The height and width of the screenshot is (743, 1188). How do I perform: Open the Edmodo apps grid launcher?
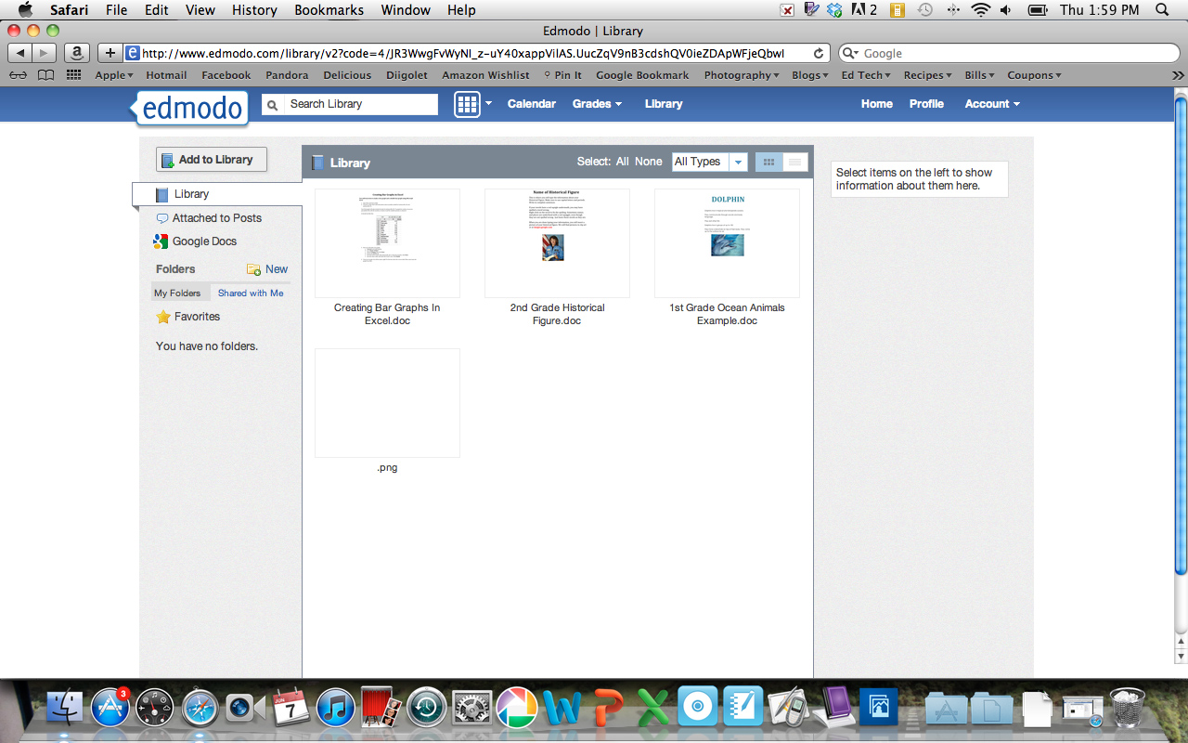[x=467, y=104]
